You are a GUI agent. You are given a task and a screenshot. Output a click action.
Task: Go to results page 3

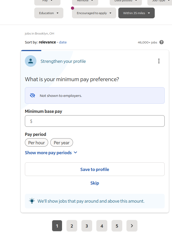tap(87, 226)
